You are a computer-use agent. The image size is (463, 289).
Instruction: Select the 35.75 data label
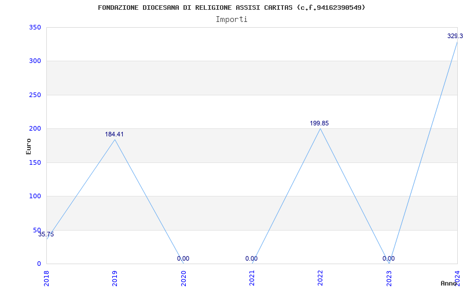46,235
